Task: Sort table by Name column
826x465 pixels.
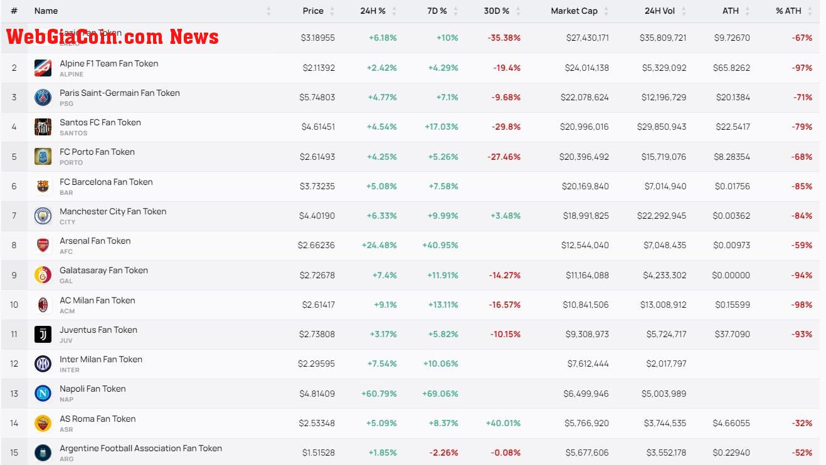Action: (46, 11)
